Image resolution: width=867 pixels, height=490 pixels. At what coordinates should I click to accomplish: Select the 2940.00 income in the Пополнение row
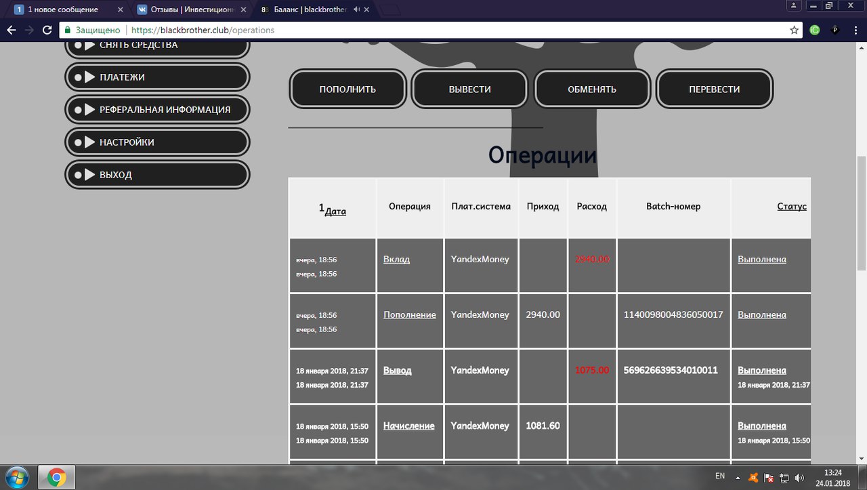543,314
